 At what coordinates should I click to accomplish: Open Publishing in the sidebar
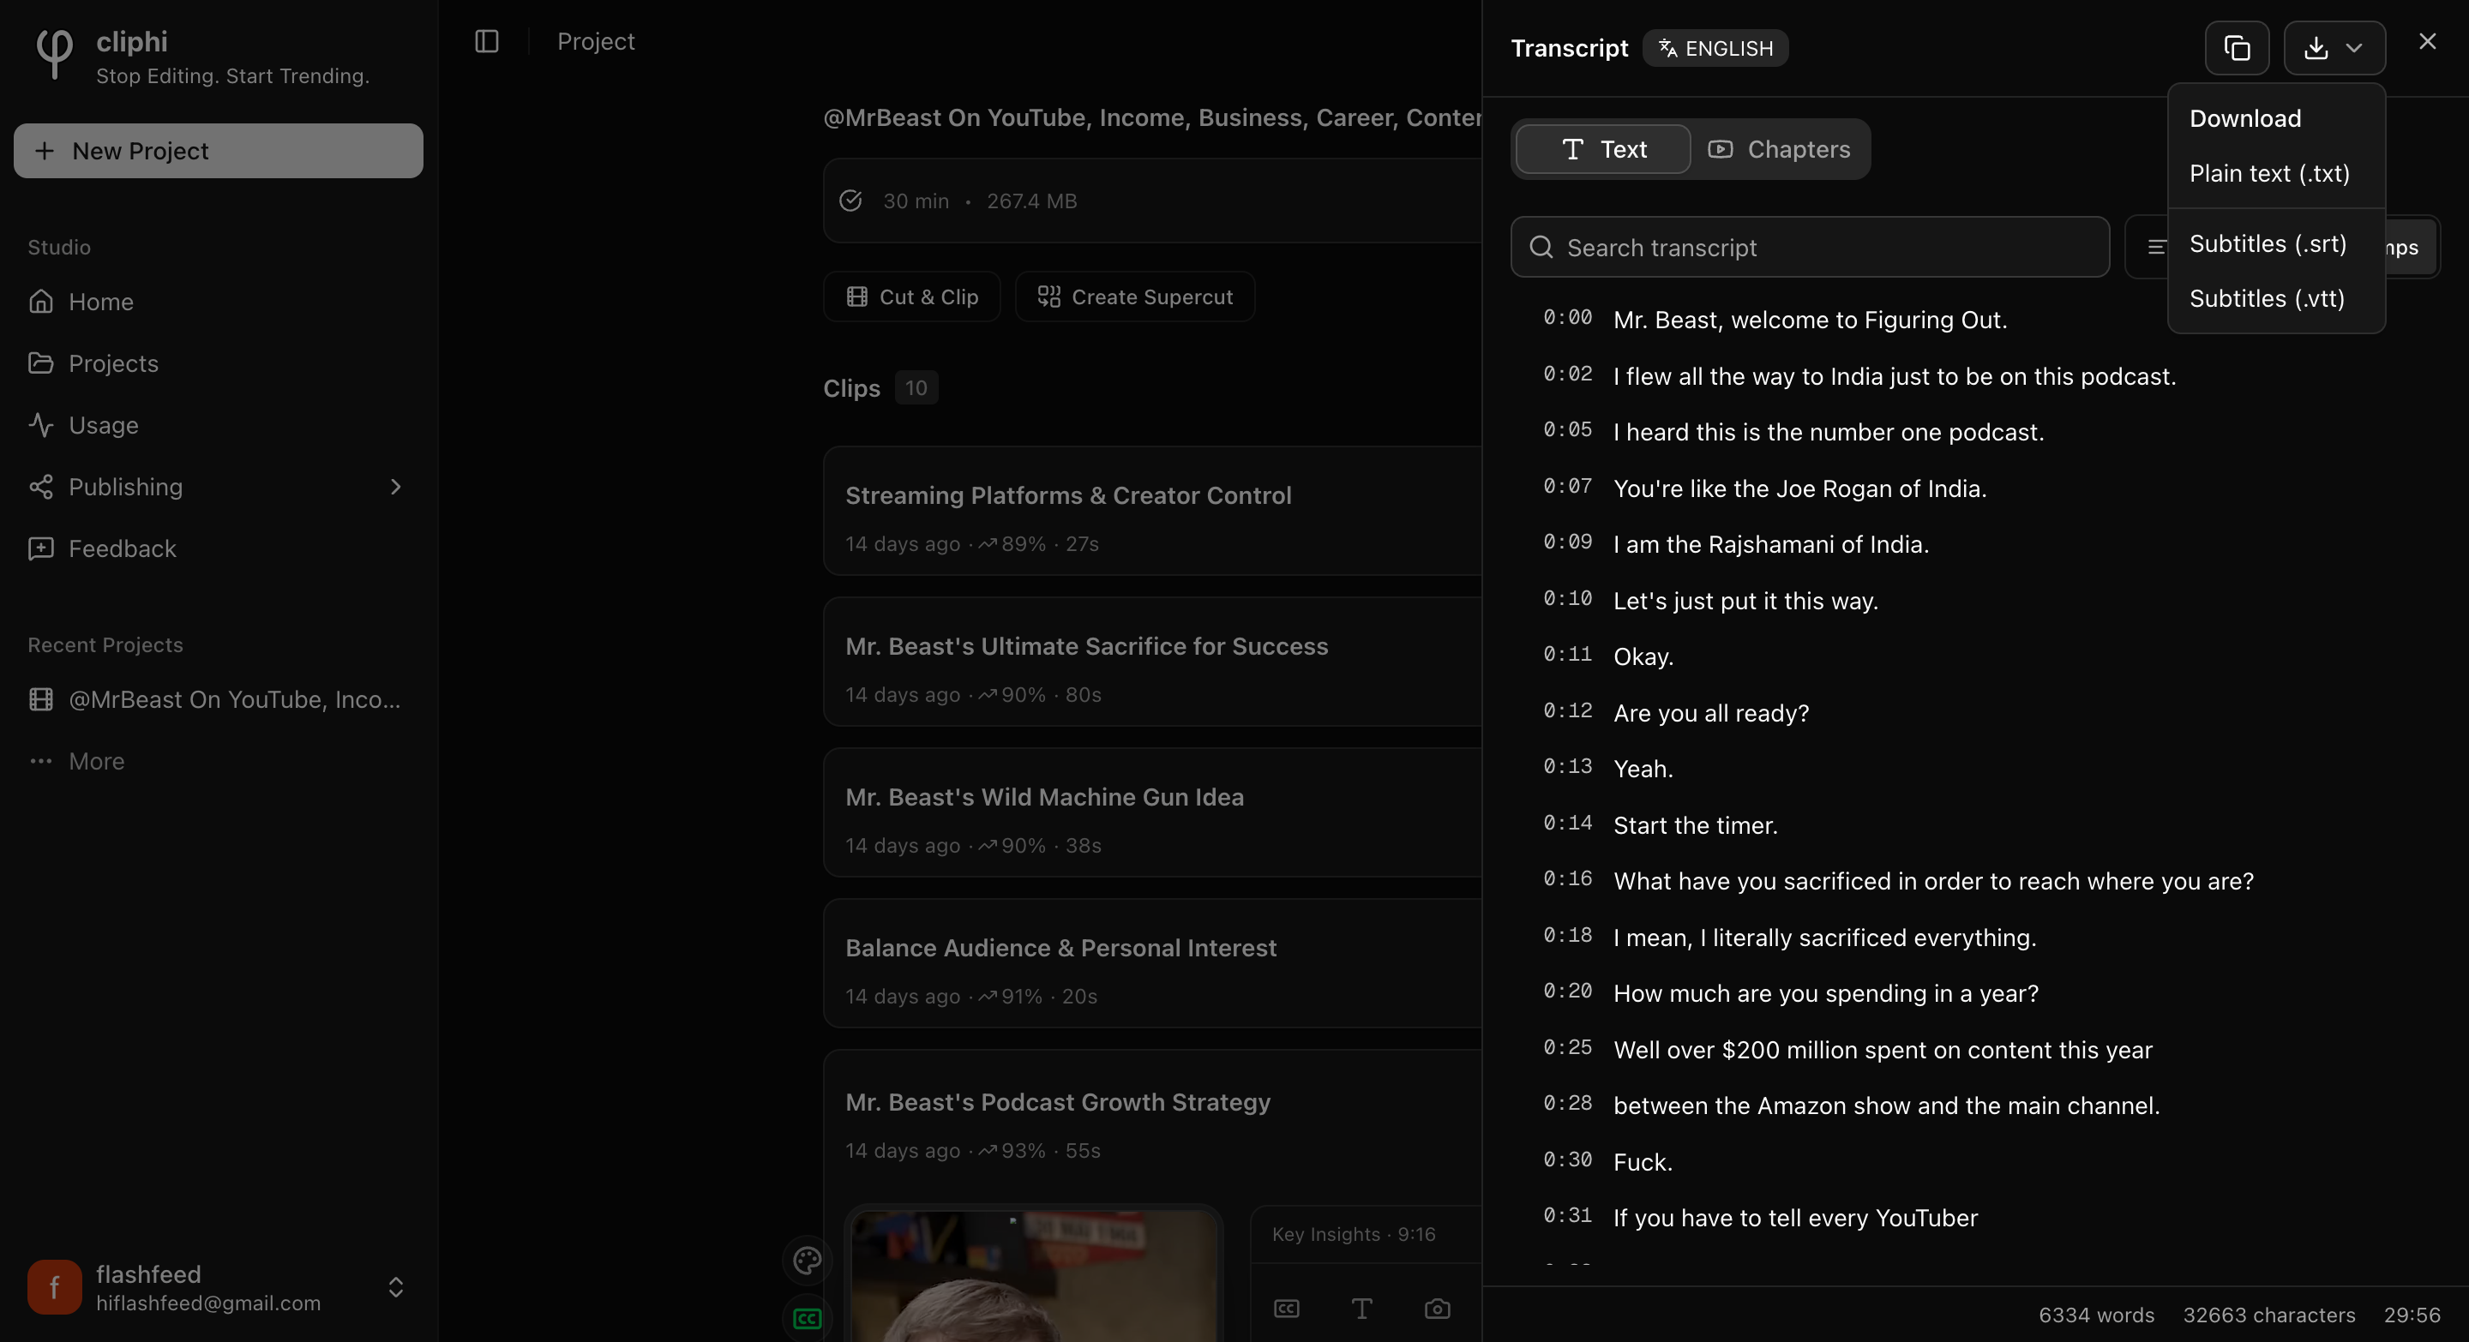(218, 487)
